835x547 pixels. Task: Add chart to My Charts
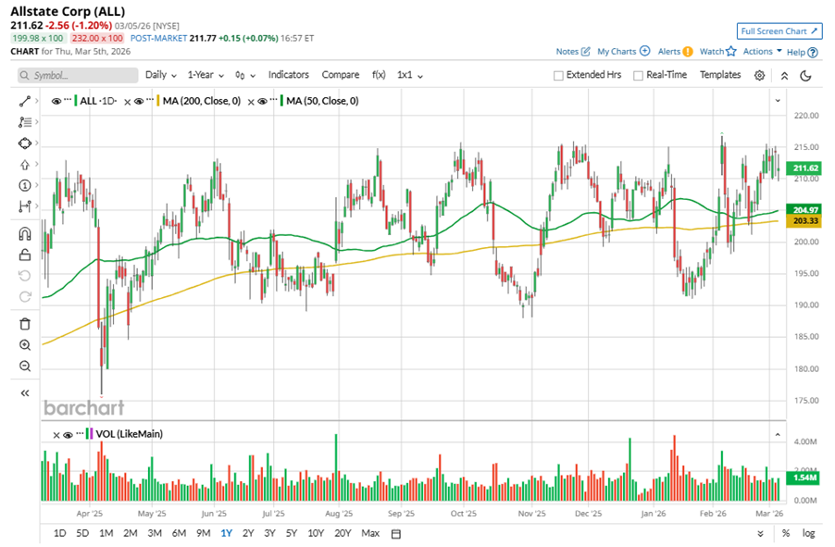(624, 51)
